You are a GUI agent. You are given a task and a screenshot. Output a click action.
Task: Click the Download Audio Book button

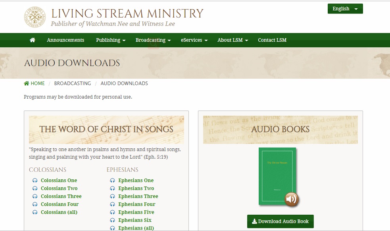(x=280, y=221)
